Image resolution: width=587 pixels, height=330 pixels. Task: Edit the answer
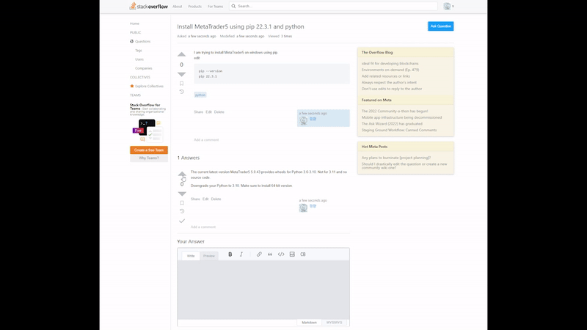click(205, 199)
